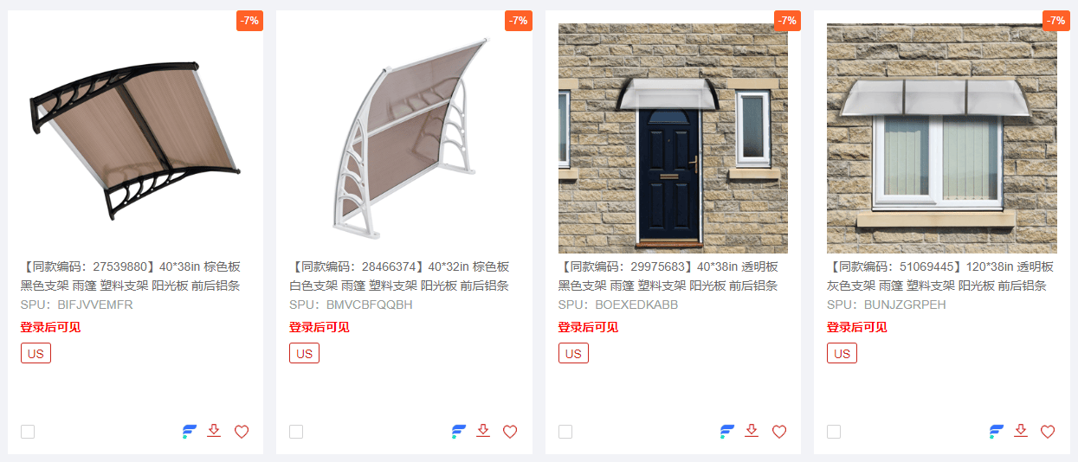This screenshot has height=462, width=1078.
Task: Favorite the BIFJVVEMFR awning with heart icon
Action: 242,432
